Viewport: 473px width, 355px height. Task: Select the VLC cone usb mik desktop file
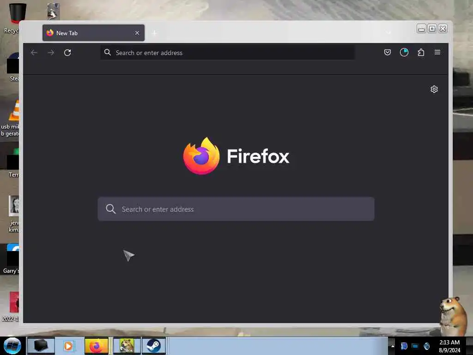[x=11, y=118]
